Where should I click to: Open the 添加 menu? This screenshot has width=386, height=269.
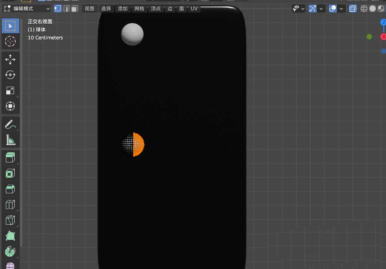123,9
